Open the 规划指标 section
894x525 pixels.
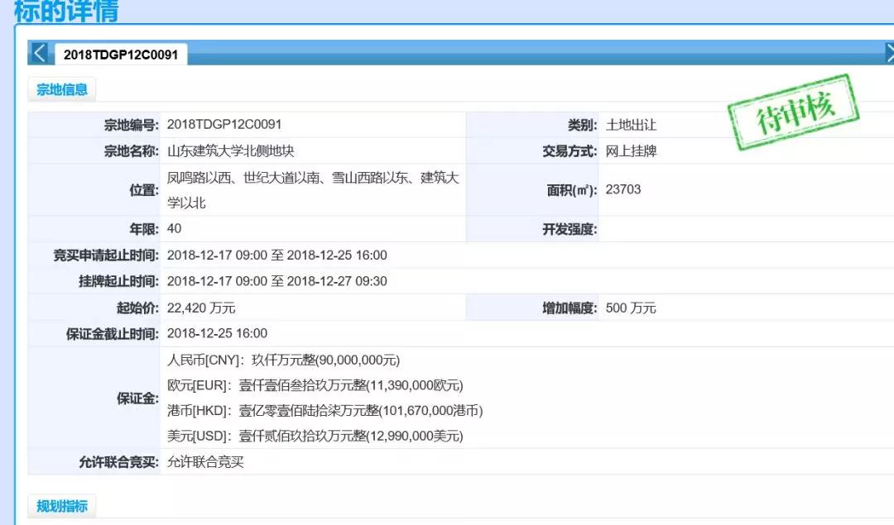(x=62, y=505)
